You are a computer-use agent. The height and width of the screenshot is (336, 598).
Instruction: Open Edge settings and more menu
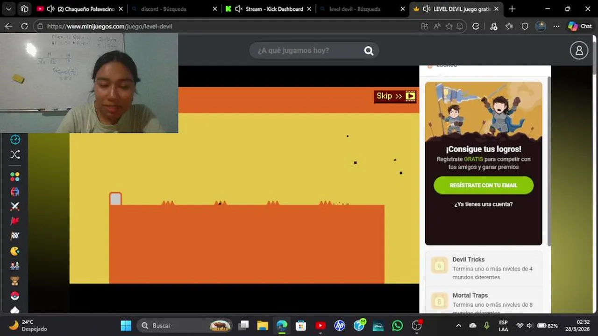point(556,26)
